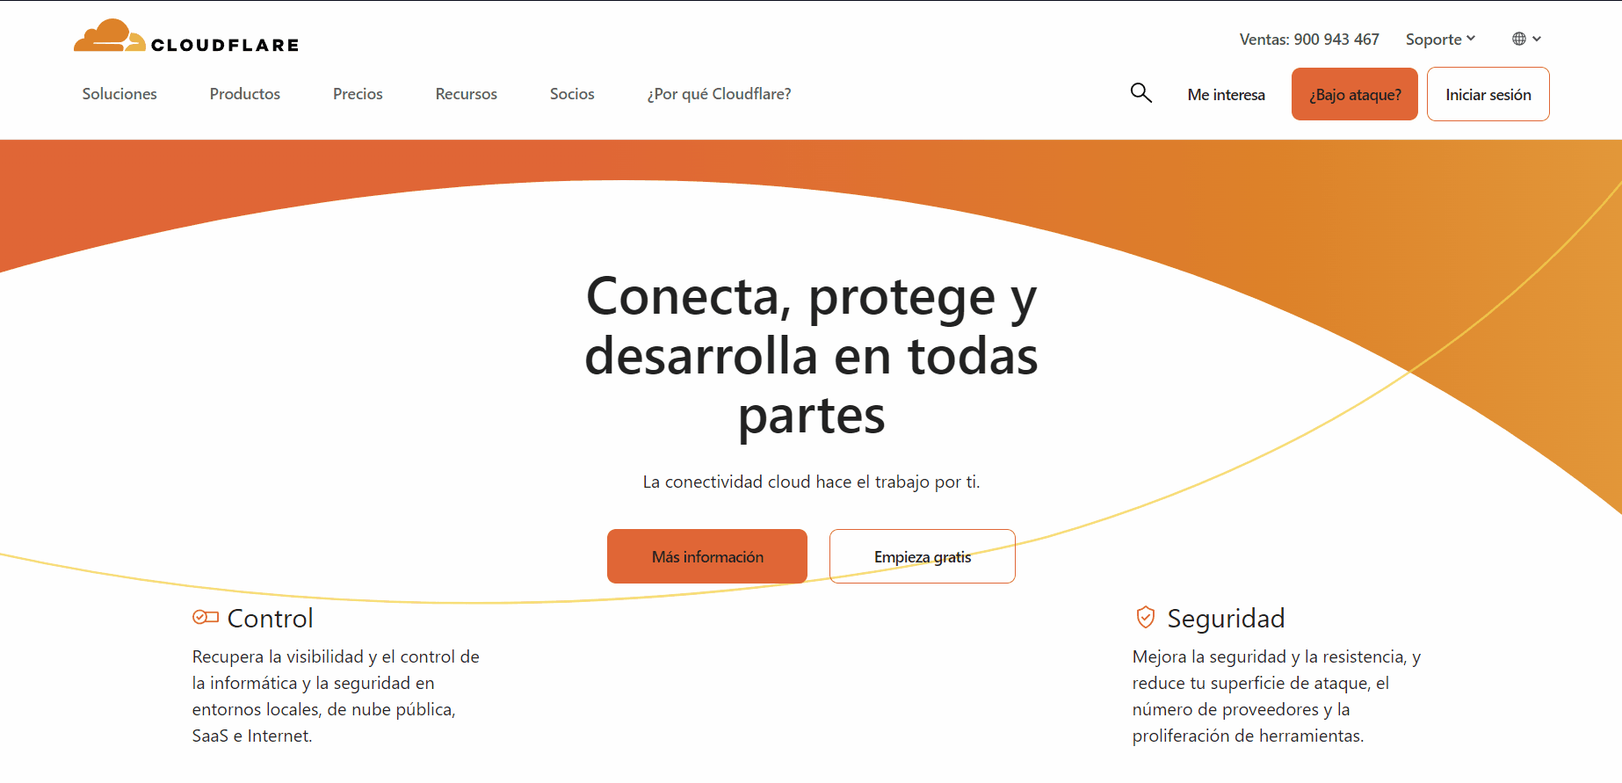Open the Productos menu

[x=244, y=94]
